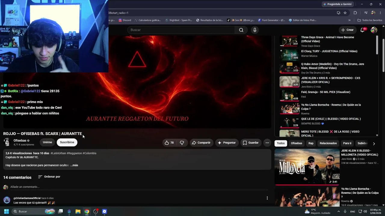Open Chrome three-dot menu
This screenshot has width=385, height=216.
click(380, 13)
